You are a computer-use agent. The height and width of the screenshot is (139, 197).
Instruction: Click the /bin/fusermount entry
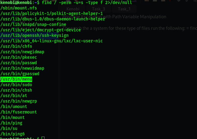[19, 112]
